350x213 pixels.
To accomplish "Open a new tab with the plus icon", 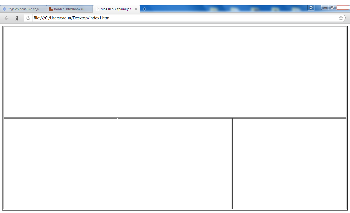I will pos(145,9).
